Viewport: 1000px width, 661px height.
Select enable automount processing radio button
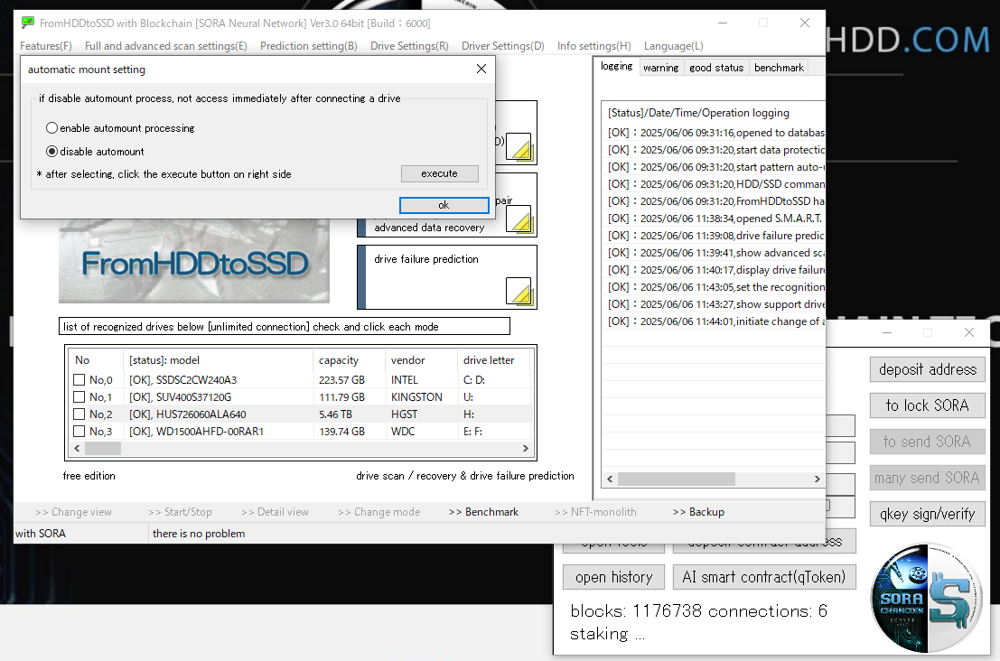52,128
